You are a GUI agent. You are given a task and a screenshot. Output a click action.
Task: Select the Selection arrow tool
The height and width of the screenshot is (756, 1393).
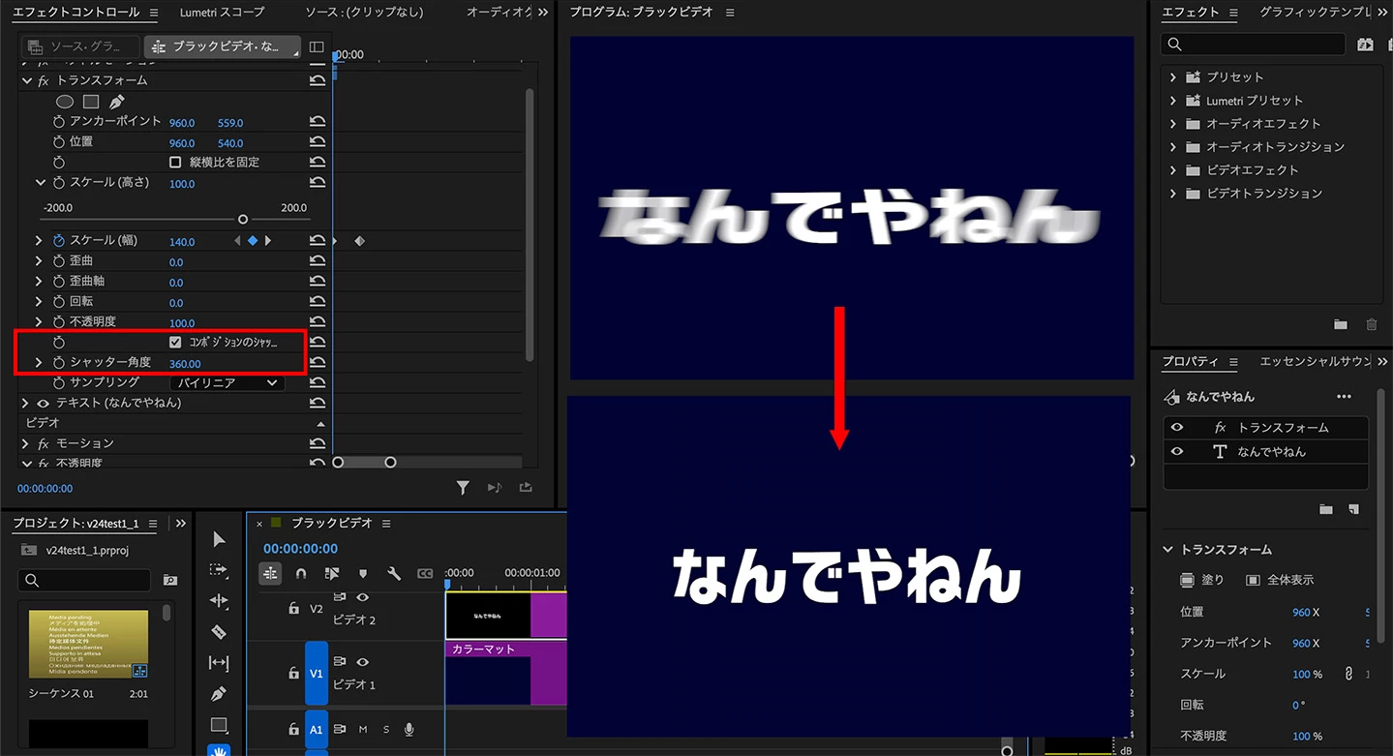[219, 539]
